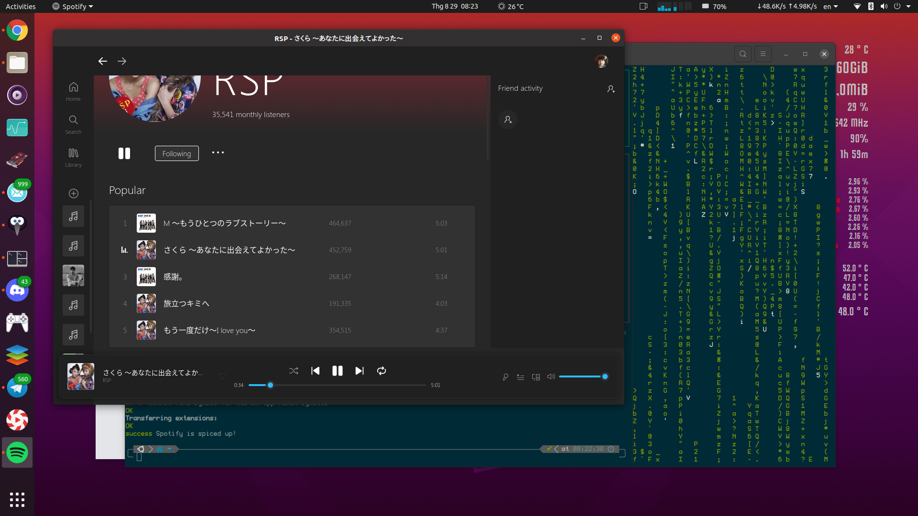Screen dimensions: 918x516
Task: Select the playing track "さくら ～あなたに出会えてよかった～" in list
Action: point(292,250)
